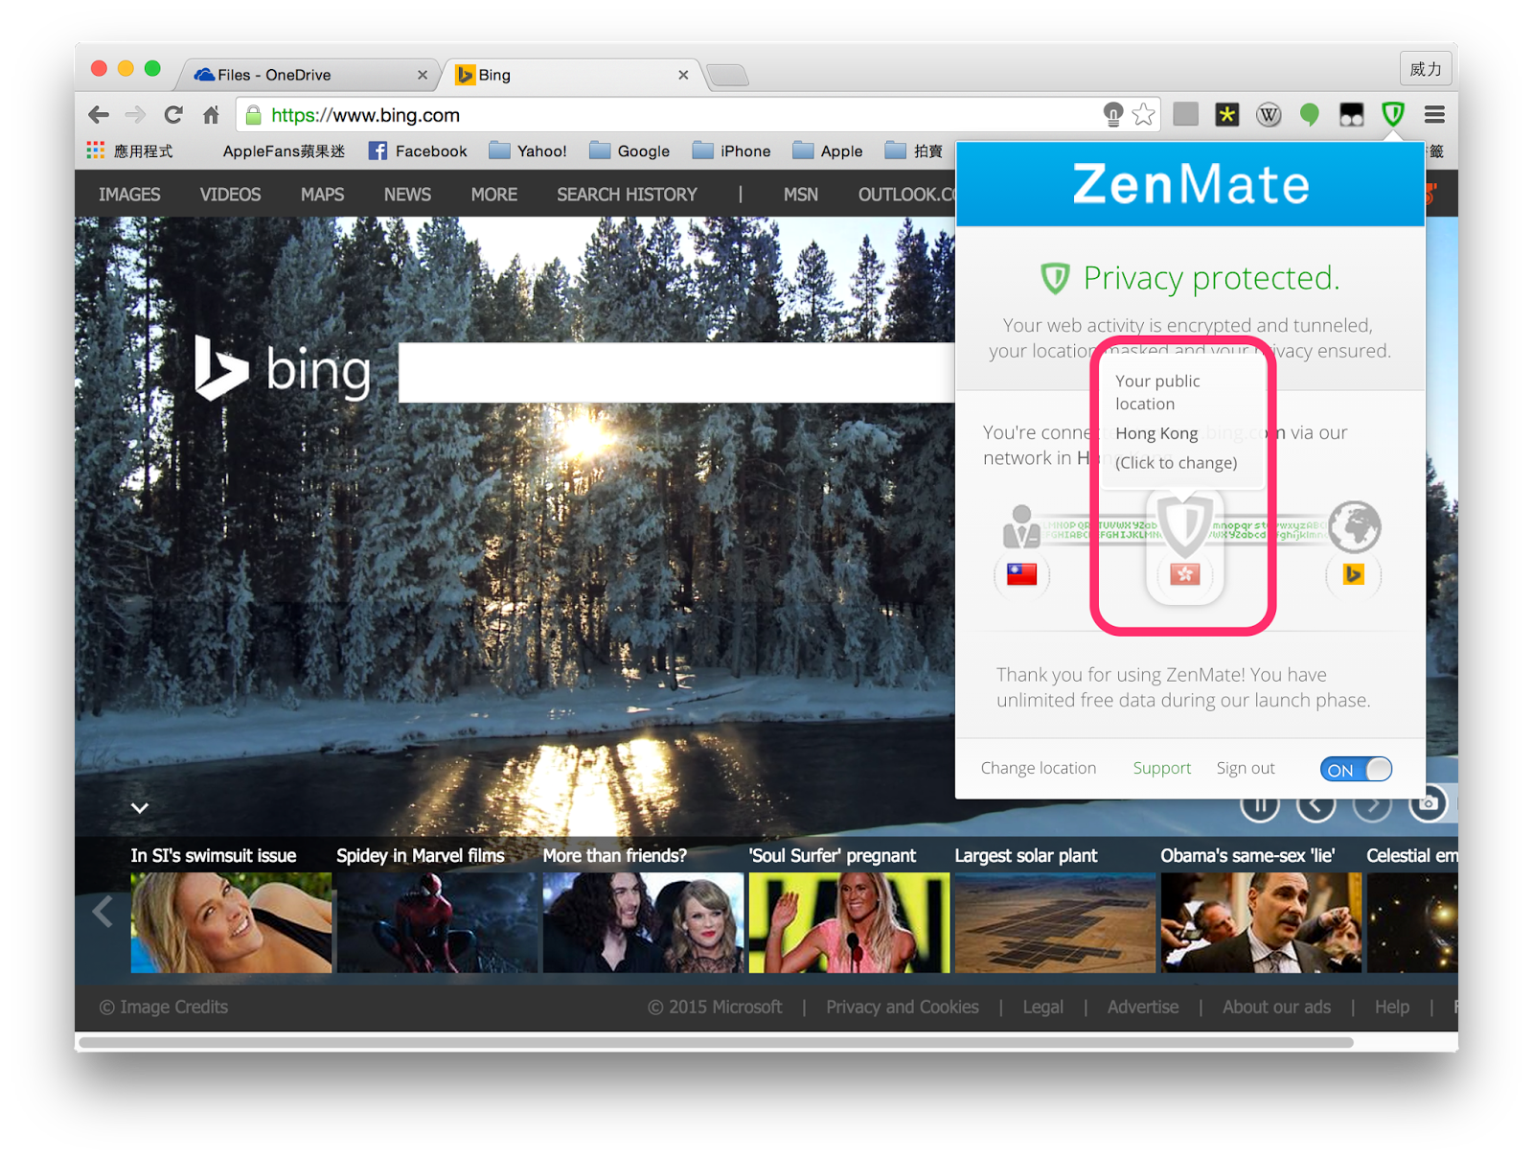
Task: Open the Advertise footer link
Action: [x=1143, y=1007]
